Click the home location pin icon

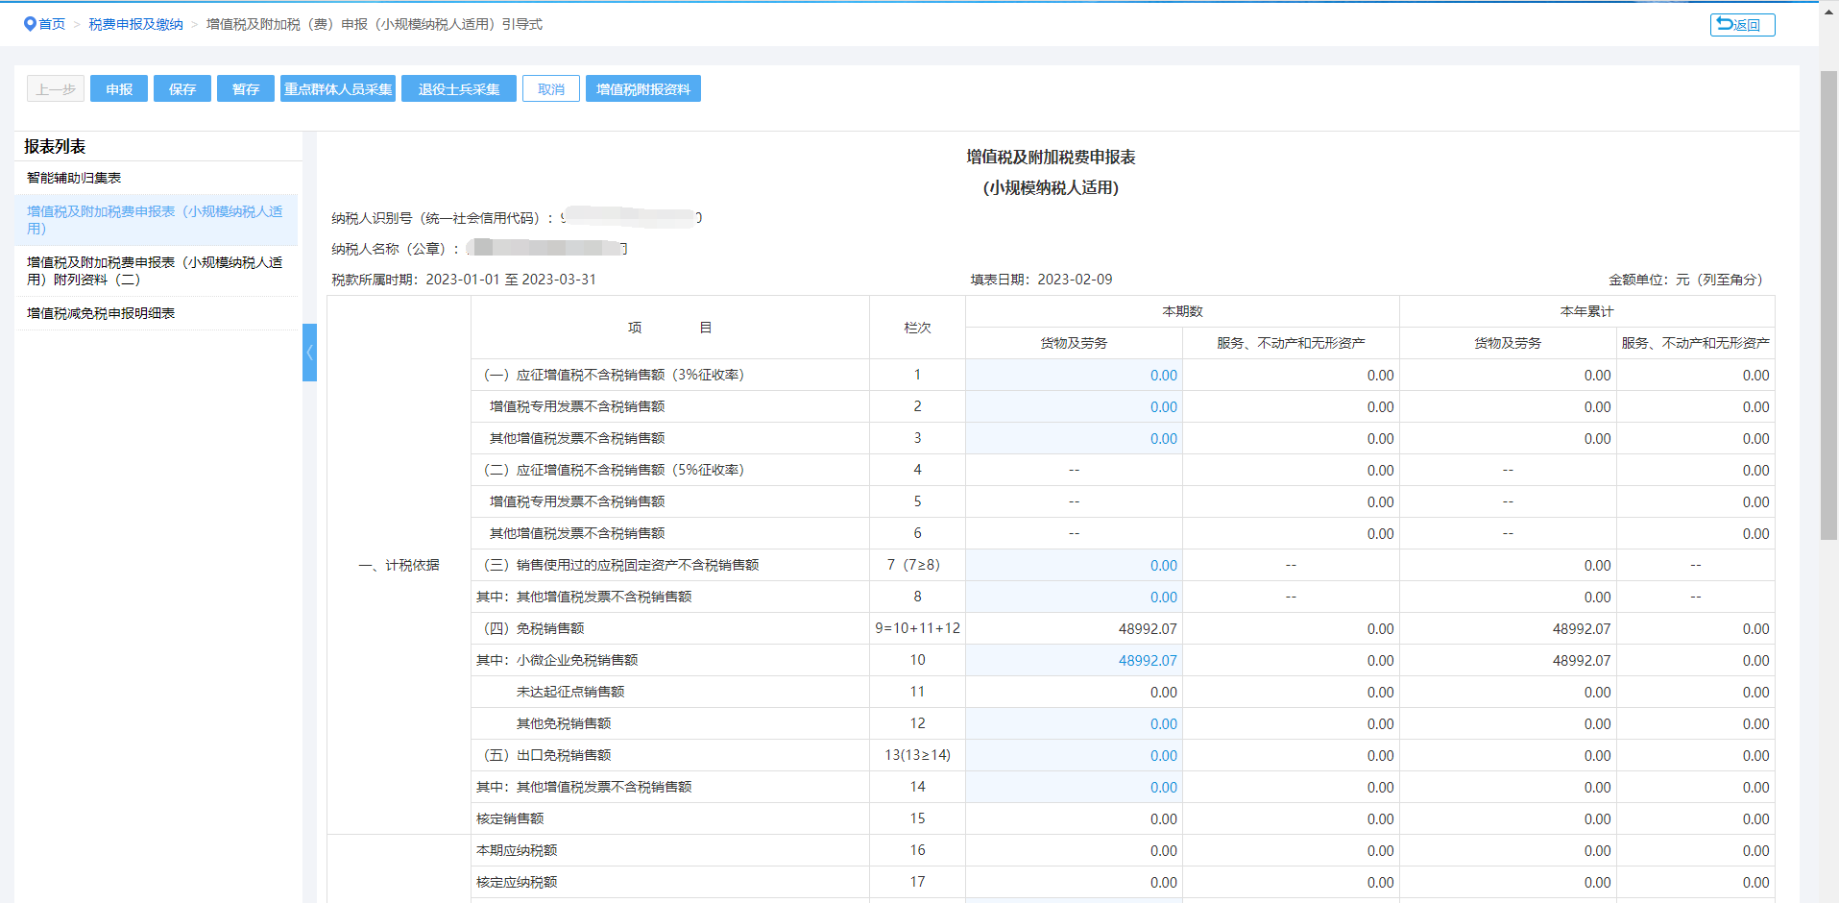(30, 24)
